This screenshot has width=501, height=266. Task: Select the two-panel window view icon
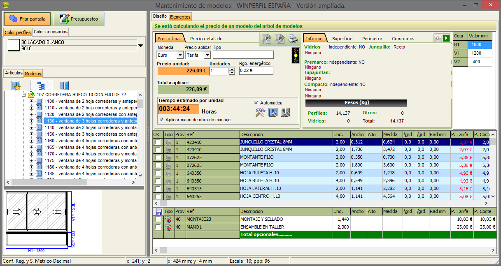tap(64, 86)
